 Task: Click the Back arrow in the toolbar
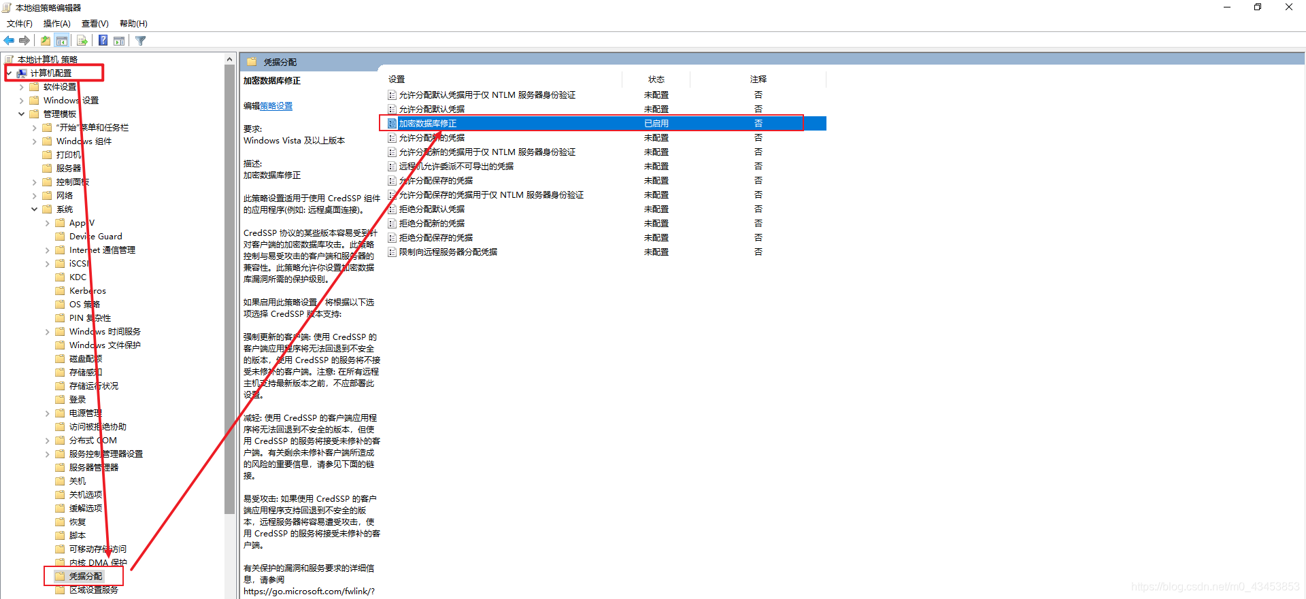[x=9, y=41]
